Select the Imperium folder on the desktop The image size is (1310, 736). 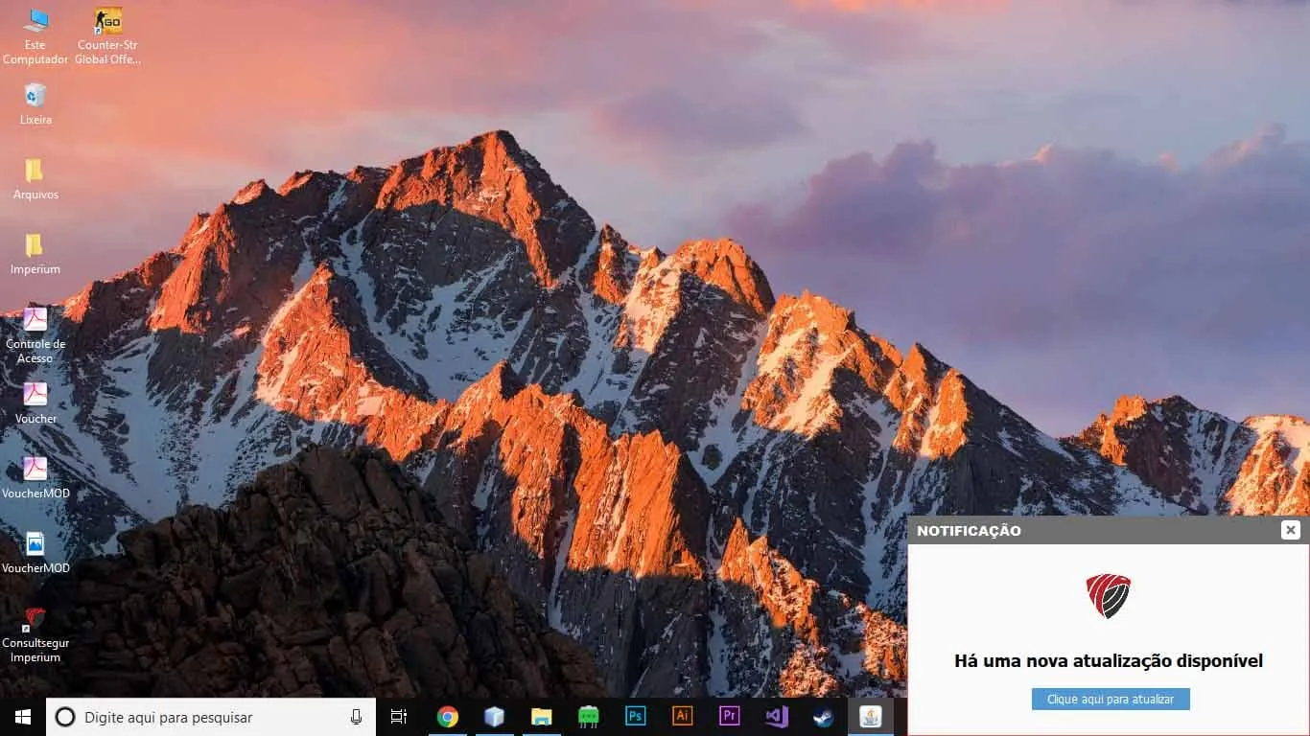(35, 253)
